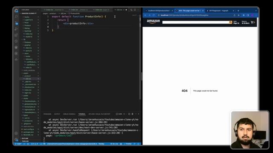Expand the hooks folder
This screenshot has width=273, height=153.
(30, 17)
